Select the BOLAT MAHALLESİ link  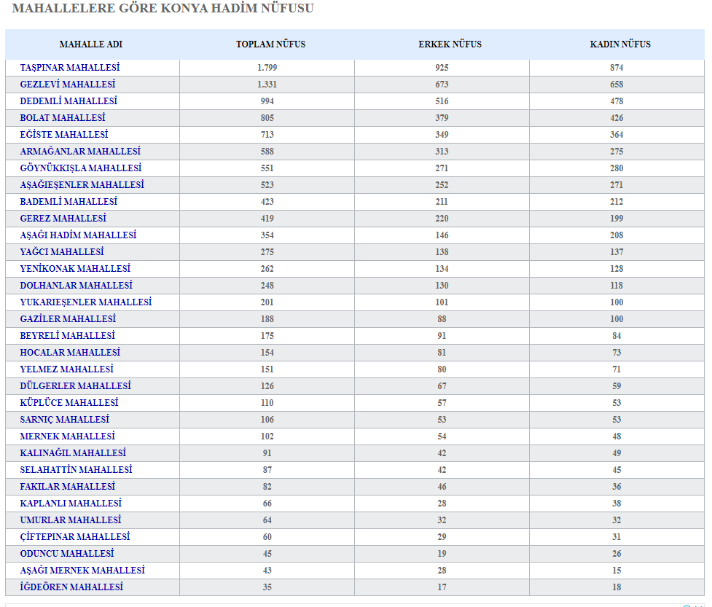click(63, 118)
